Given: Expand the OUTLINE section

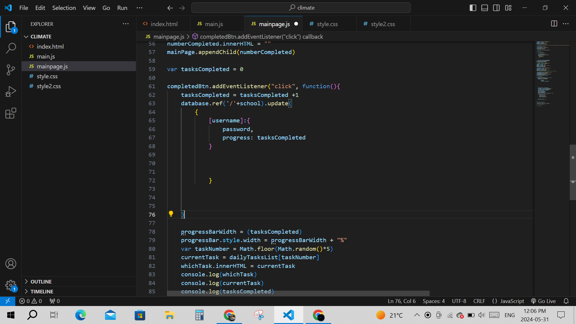Looking at the screenshot, I should click(x=41, y=281).
